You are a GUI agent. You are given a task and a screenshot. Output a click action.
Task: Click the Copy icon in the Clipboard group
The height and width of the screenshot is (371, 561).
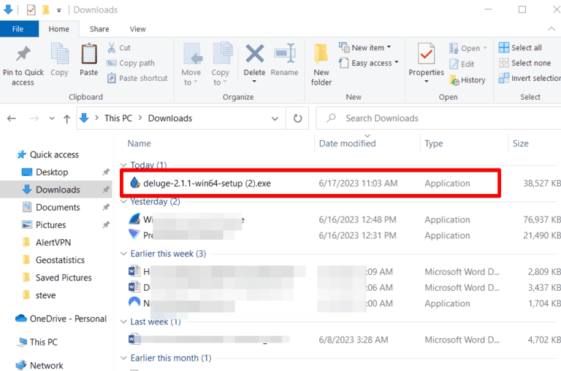point(59,55)
